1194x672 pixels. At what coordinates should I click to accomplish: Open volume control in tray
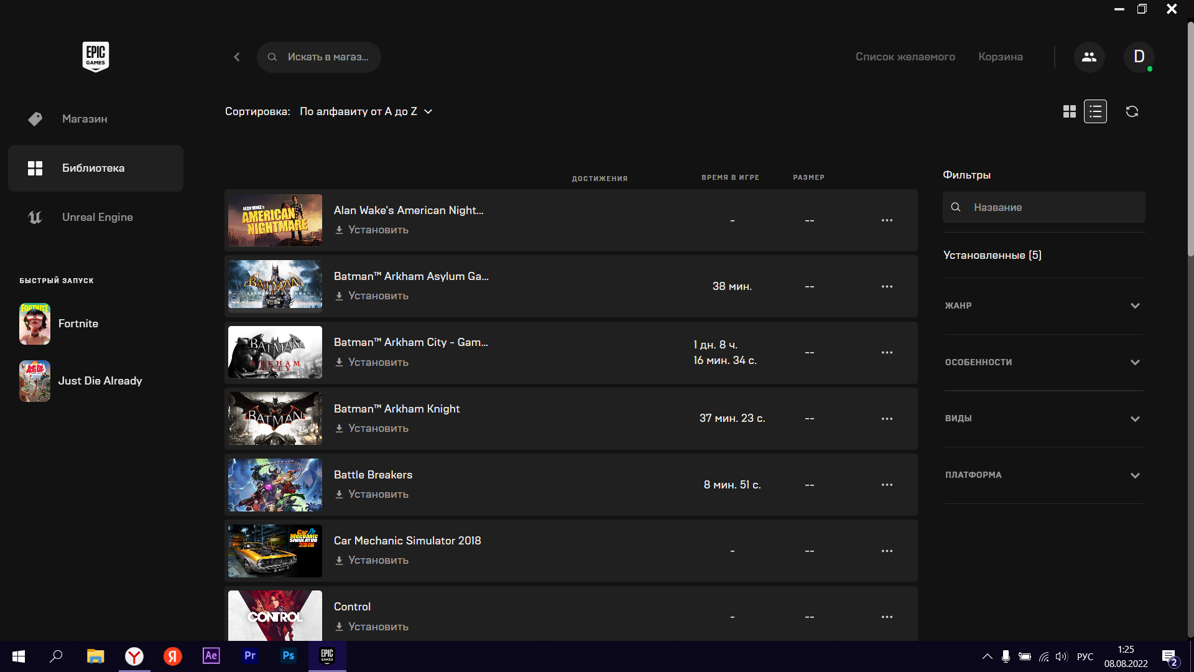coord(1062,656)
